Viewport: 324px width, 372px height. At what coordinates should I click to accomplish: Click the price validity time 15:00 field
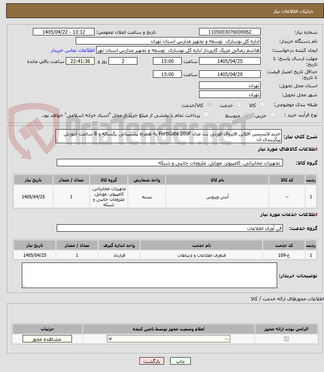coord(167,74)
